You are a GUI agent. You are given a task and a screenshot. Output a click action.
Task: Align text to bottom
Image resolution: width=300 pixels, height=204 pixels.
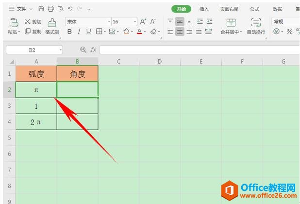coord(189,22)
